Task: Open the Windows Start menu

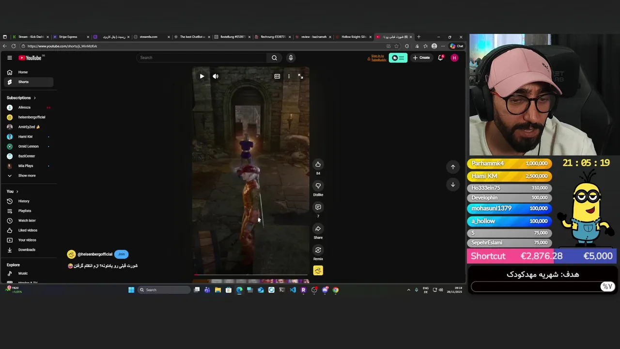Action: 131,290
